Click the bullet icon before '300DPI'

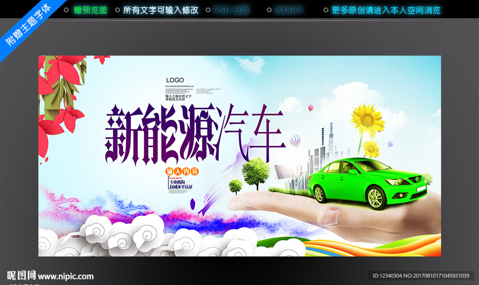(x=269, y=10)
